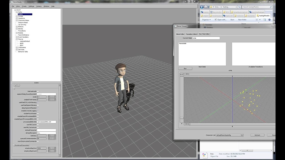Screen dimensions: 285x160
Task: Open the File menu
Action: [x=13, y=6]
